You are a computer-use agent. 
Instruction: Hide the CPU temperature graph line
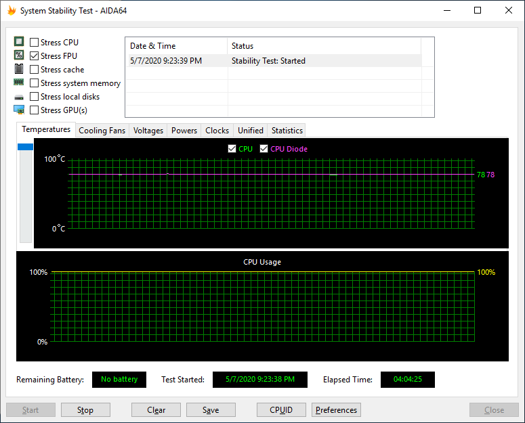click(x=232, y=149)
